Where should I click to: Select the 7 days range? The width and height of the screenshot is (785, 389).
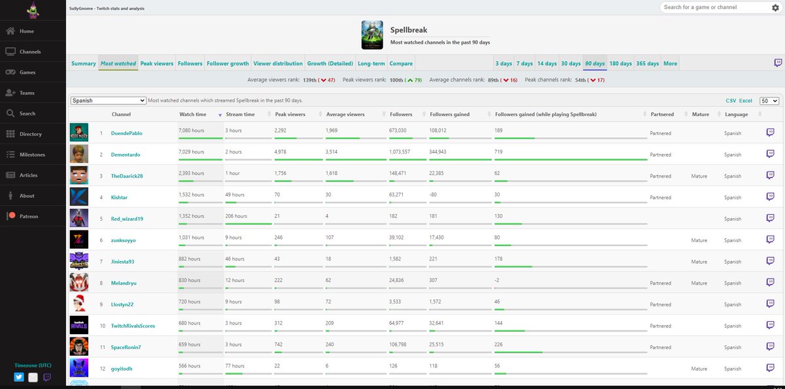click(x=525, y=63)
